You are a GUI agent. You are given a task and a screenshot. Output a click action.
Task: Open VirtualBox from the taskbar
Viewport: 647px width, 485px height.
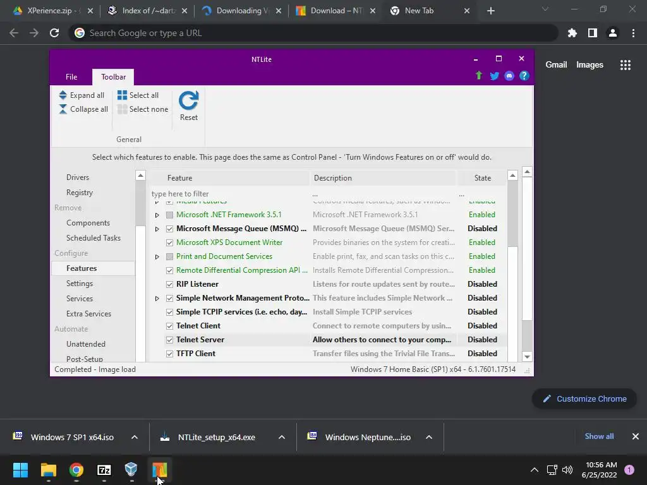131,469
